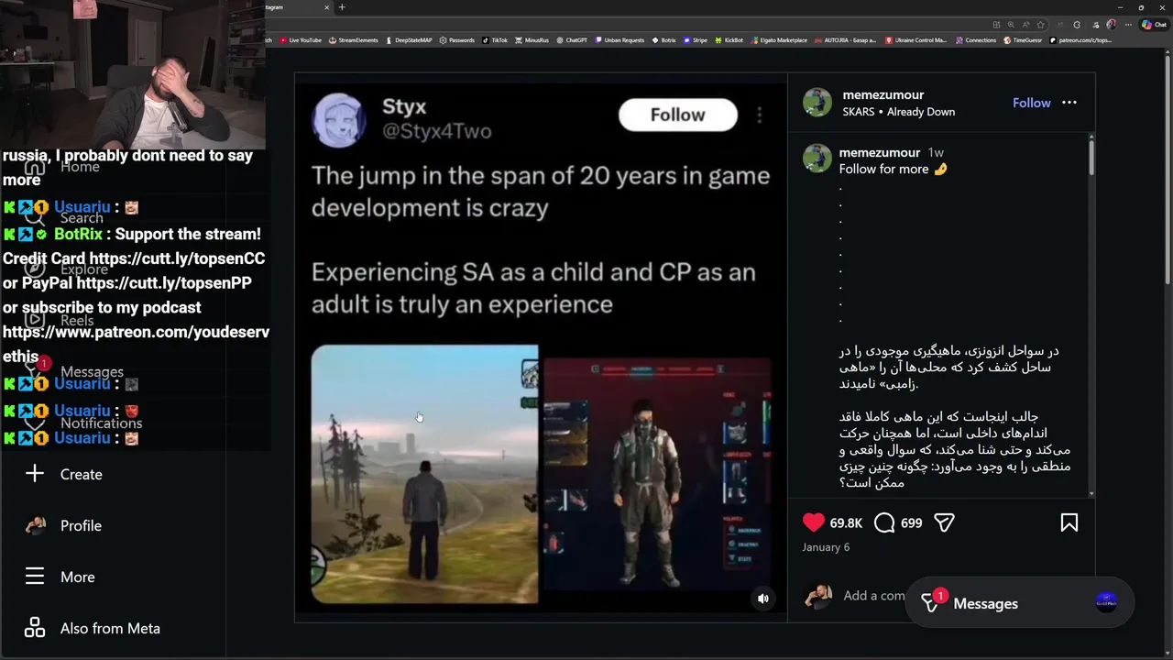Screen dimensions: 1173x660
Task: Open the Live YouTube bookmark
Action: [x=301, y=40]
